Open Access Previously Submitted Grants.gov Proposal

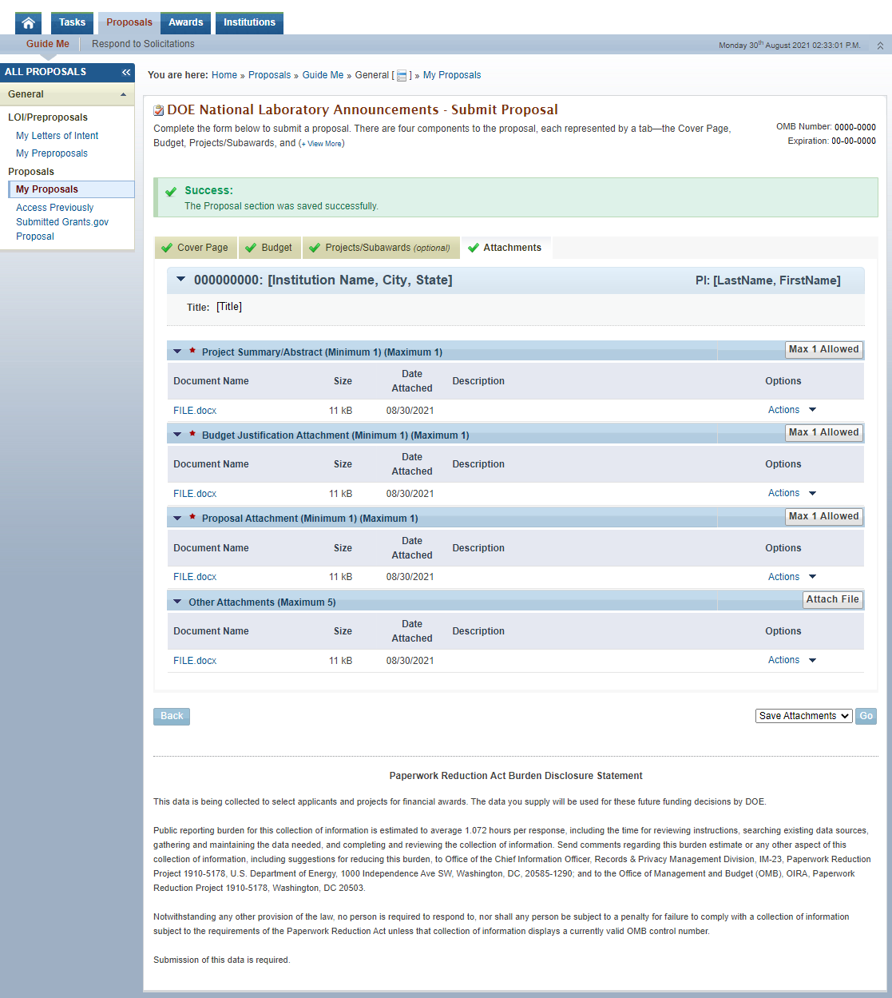click(62, 222)
